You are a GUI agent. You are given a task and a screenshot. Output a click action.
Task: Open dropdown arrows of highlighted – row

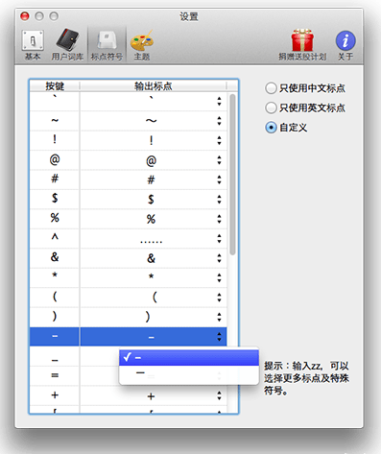click(219, 337)
